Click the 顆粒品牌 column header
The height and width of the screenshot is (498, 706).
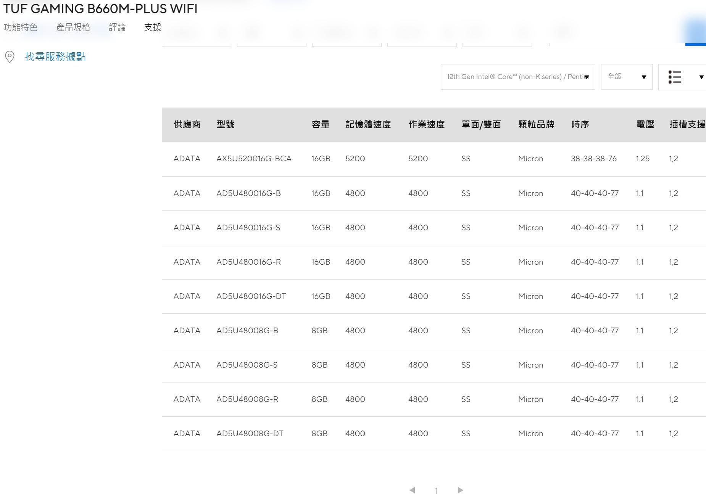[536, 125]
